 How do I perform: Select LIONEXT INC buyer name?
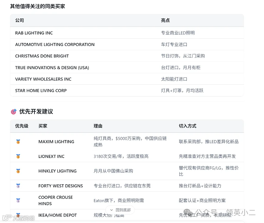pos(51,156)
